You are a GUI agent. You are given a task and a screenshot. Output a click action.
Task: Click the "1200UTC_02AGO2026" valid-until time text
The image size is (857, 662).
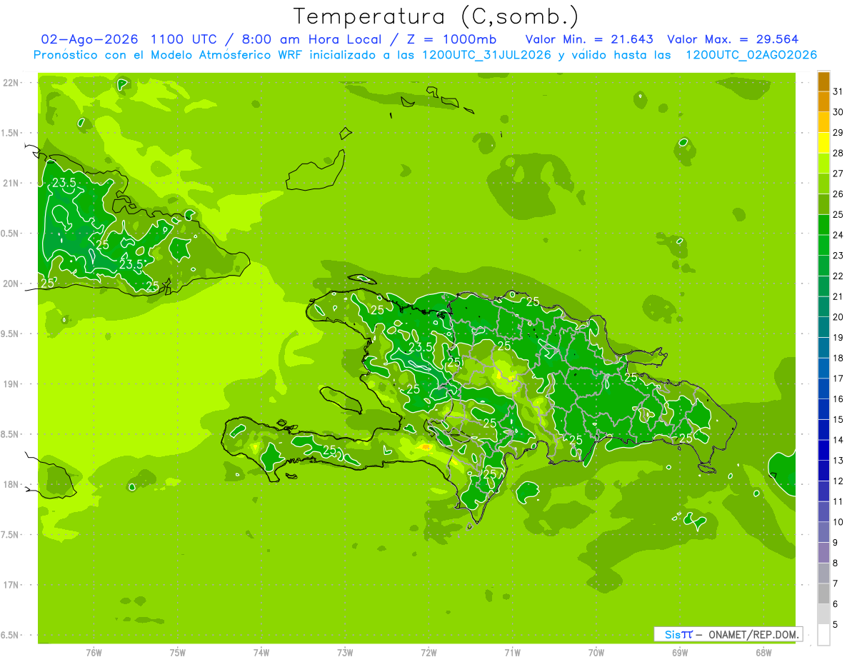[x=751, y=55]
